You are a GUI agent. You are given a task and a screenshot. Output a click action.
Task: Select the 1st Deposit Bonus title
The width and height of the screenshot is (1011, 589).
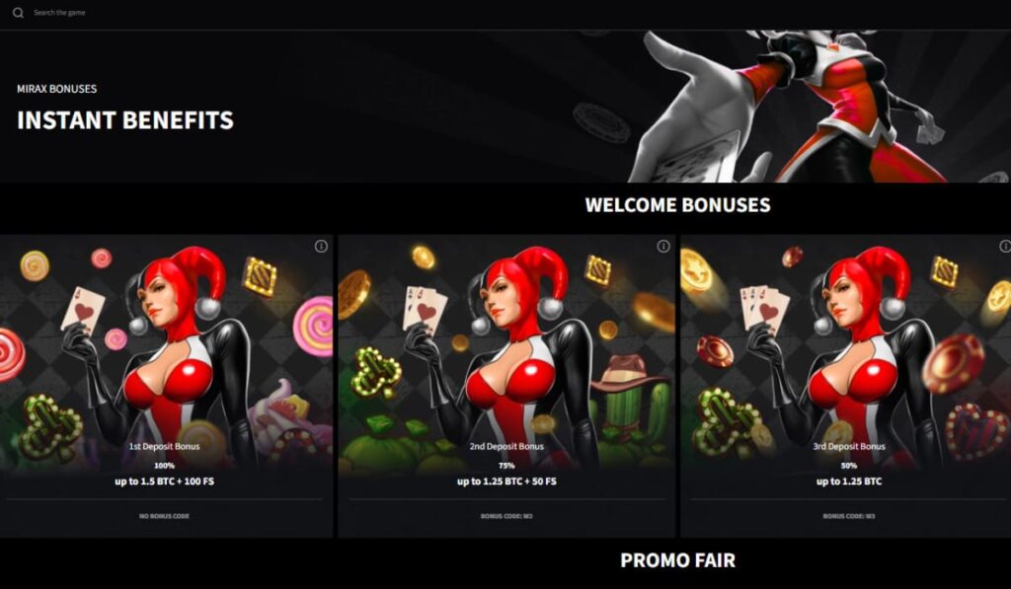pyautogui.click(x=165, y=446)
